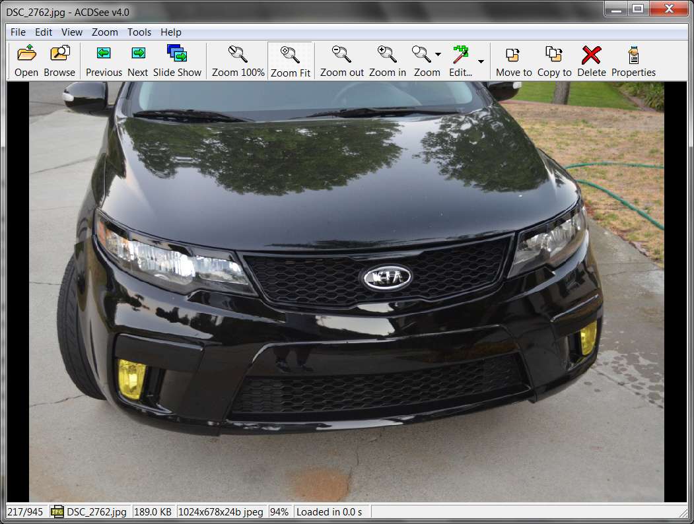Advance to the Next image
The width and height of the screenshot is (694, 524).
coord(137,61)
